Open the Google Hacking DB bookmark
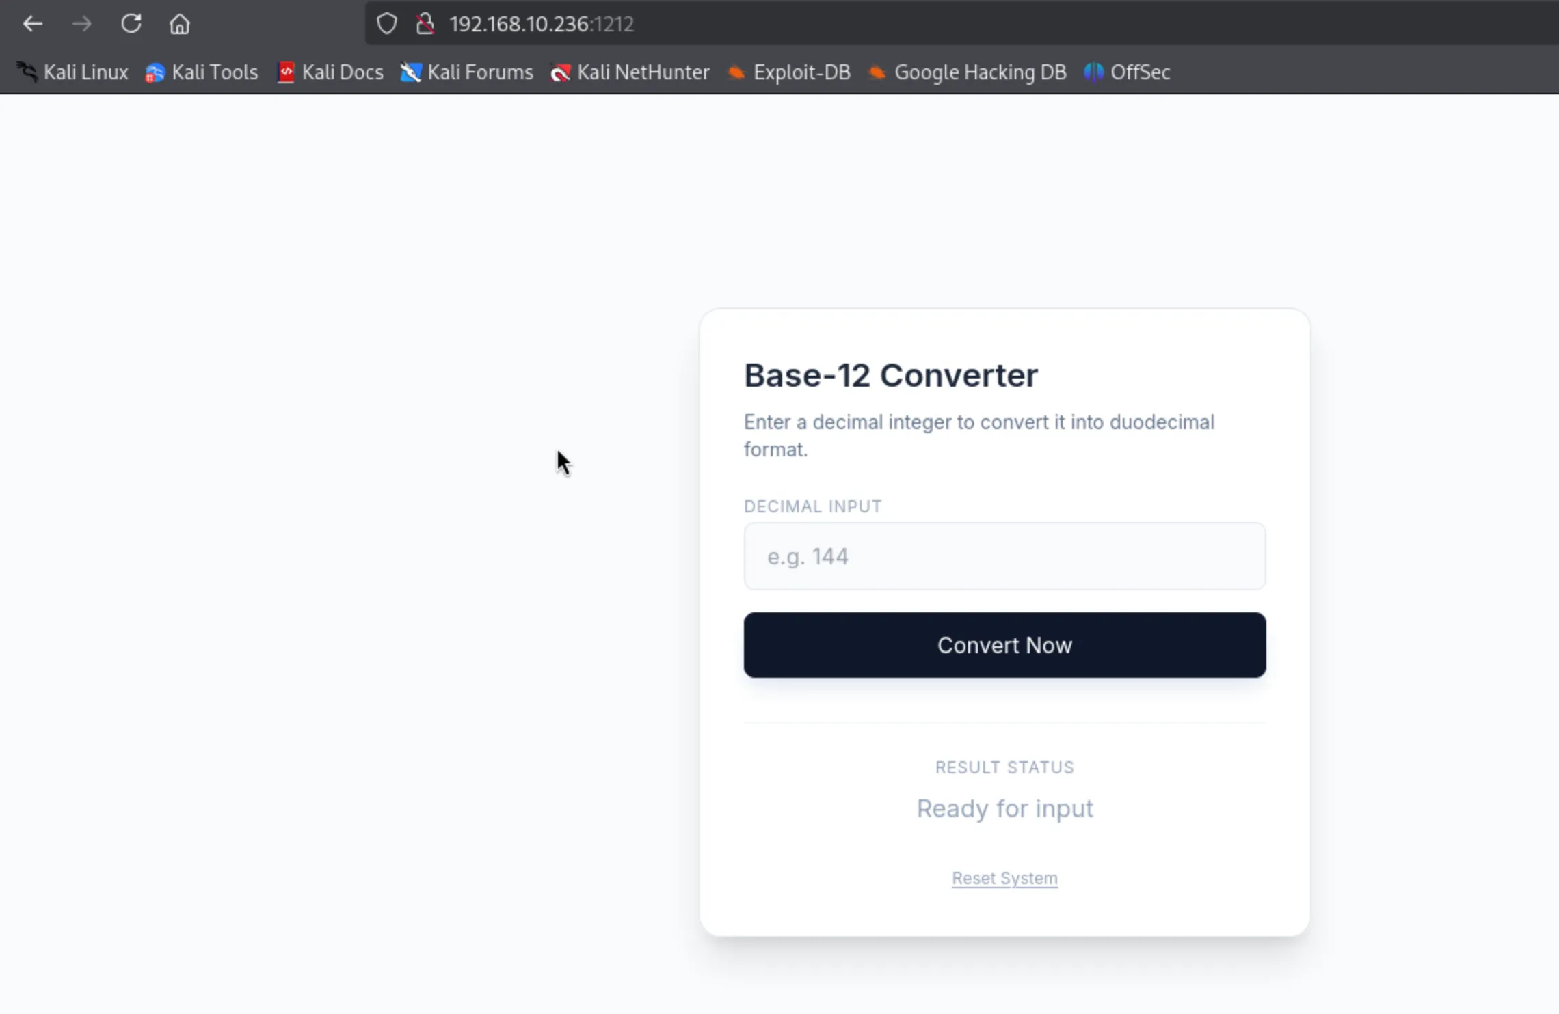This screenshot has width=1559, height=1014. click(x=968, y=72)
